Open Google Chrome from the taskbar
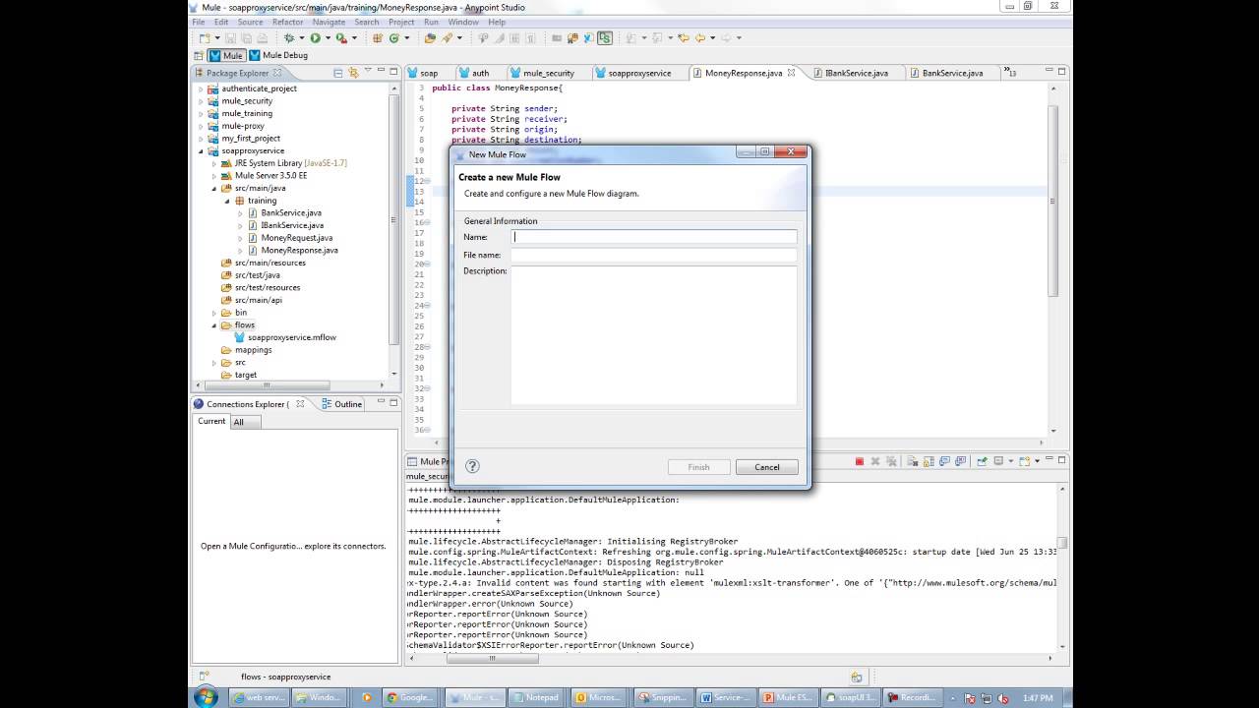The height and width of the screenshot is (708, 1259). click(411, 697)
